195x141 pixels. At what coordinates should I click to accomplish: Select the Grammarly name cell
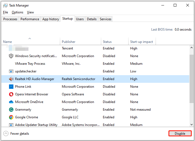click(23, 110)
